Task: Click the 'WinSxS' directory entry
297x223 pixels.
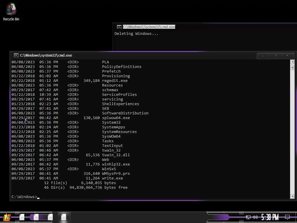Action: point(109,169)
